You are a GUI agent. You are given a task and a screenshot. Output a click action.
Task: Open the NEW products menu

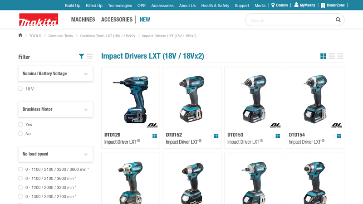tap(145, 19)
